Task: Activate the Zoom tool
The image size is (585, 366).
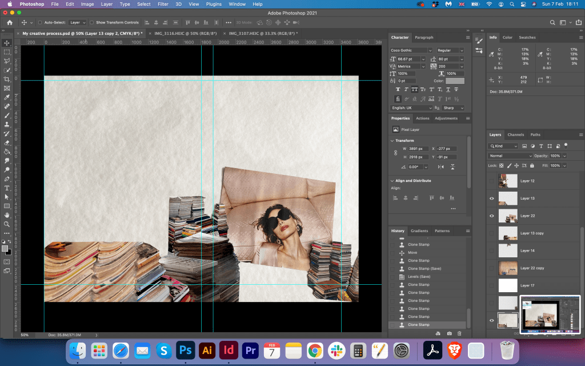Action: point(7,224)
